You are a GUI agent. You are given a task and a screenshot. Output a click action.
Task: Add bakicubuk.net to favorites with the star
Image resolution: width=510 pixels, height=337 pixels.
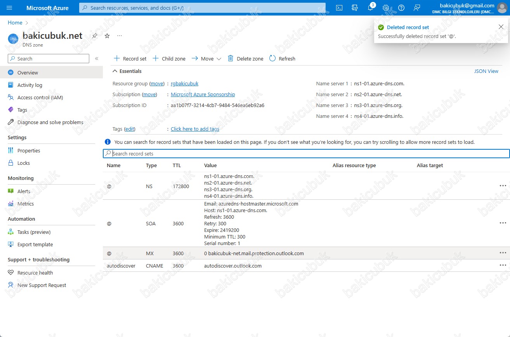tap(107, 36)
